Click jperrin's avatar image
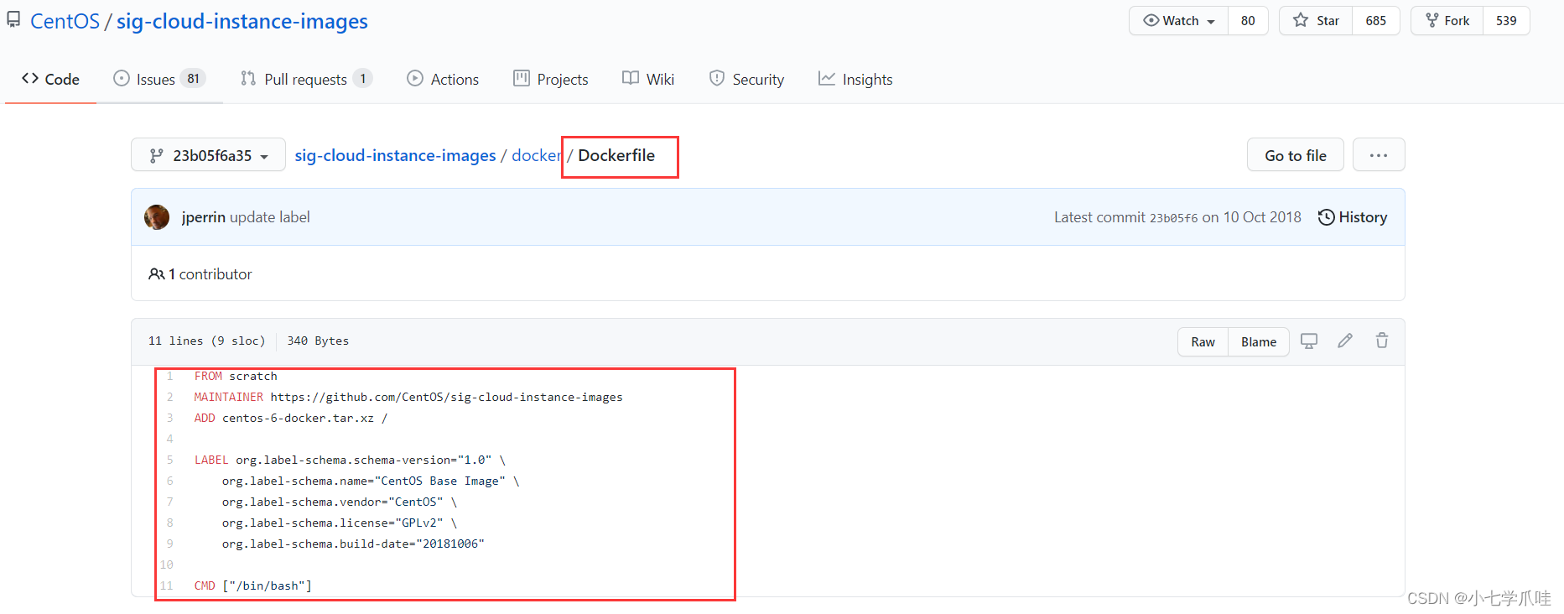This screenshot has width=1564, height=614. [x=157, y=217]
